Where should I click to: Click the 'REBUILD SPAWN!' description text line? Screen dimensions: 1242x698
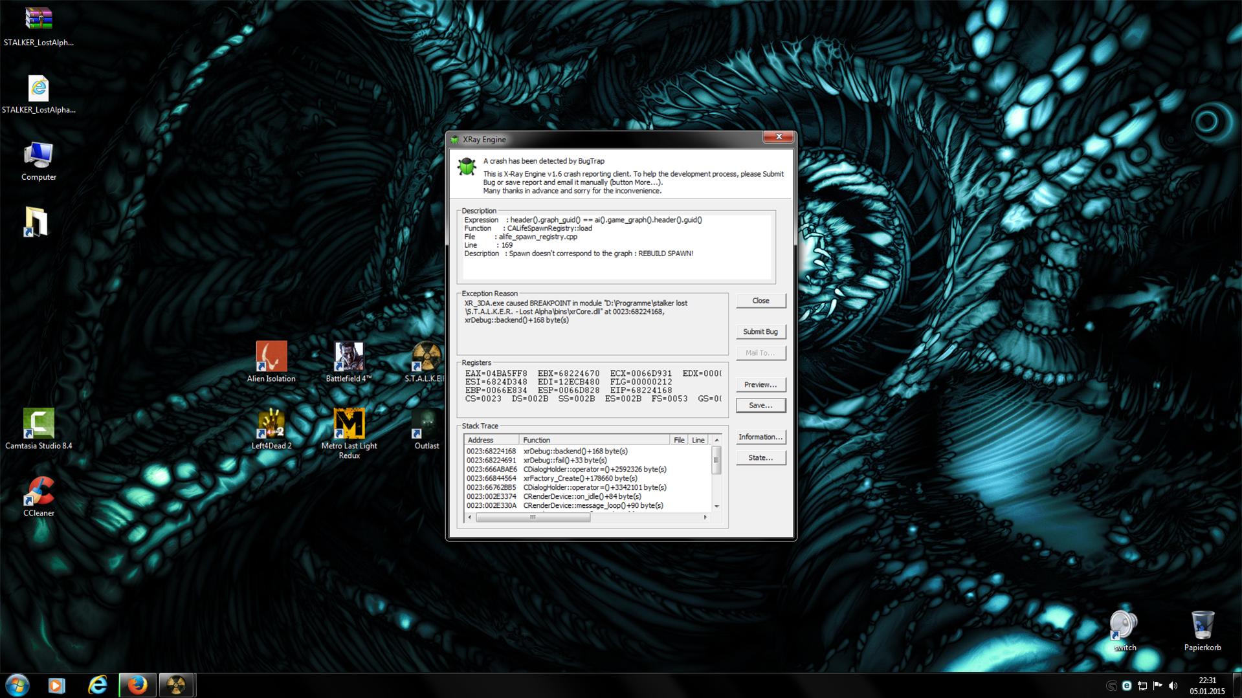point(579,254)
